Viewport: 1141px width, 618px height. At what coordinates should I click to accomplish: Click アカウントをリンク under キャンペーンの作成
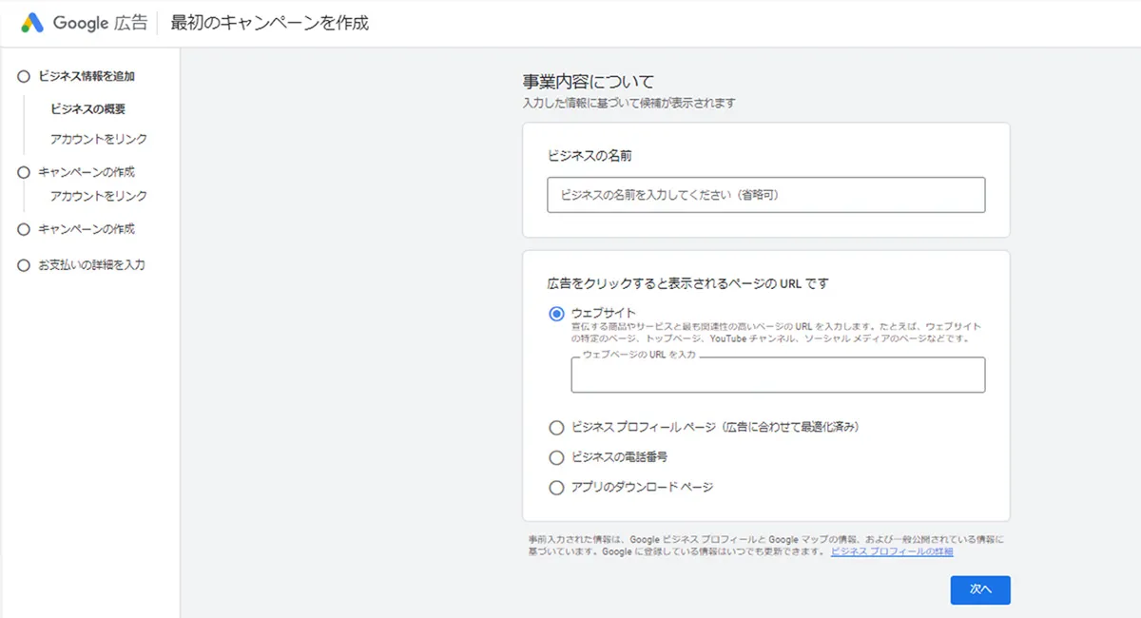[x=99, y=196]
